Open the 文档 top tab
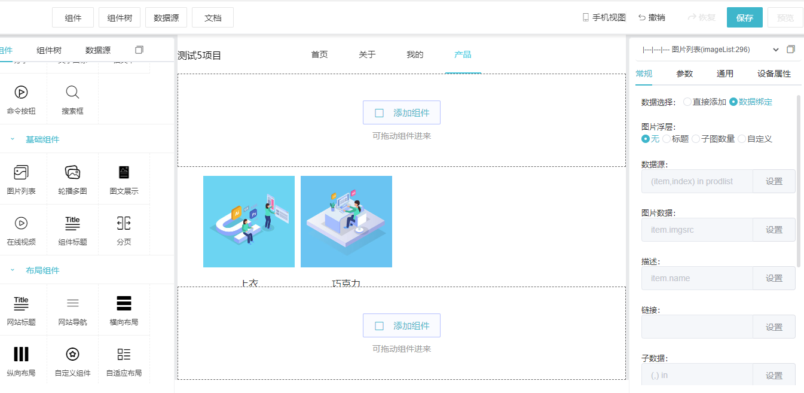Image resolution: width=804 pixels, height=393 pixels. click(x=213, y=18)
